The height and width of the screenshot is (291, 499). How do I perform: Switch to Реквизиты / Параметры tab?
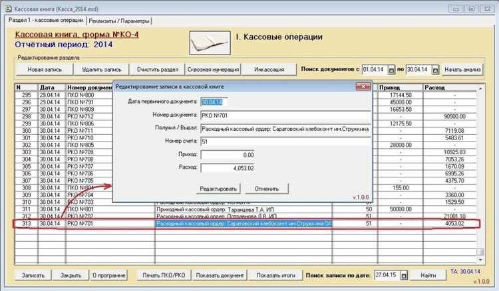click(x=119, y=21)
